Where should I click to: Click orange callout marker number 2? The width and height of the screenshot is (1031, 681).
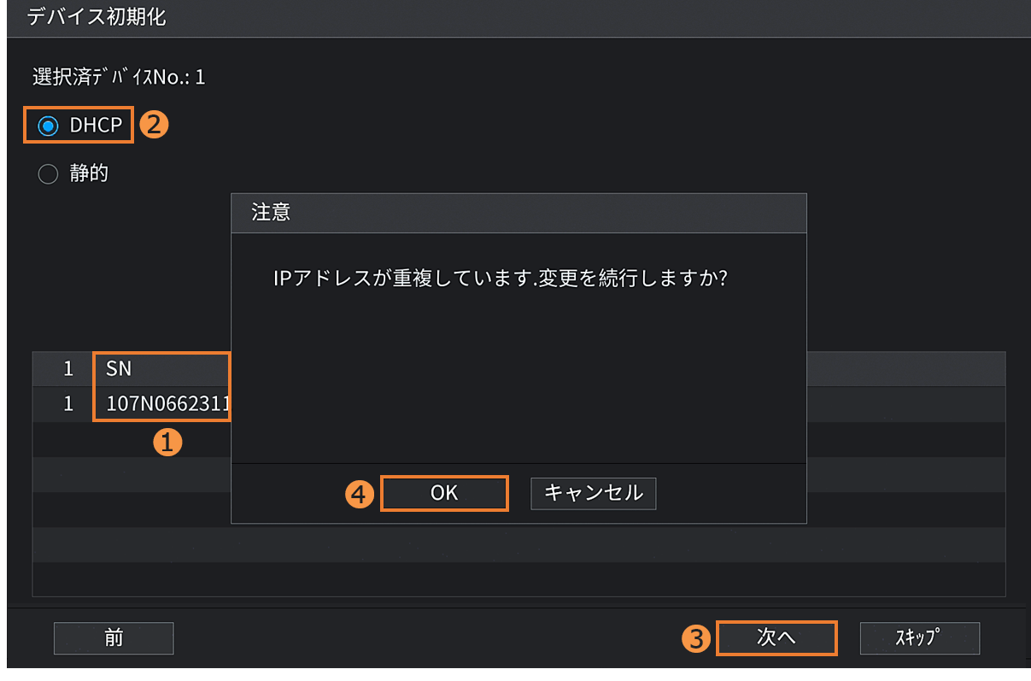pos(154,126)
